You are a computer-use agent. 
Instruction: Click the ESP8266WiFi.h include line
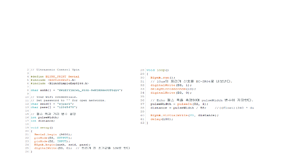pos(53,80)
